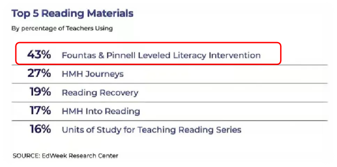Click Units of Study for Teaching Reading Series
Image resolution: width=337 pixels, height=167 pixels.
(152, 130)
